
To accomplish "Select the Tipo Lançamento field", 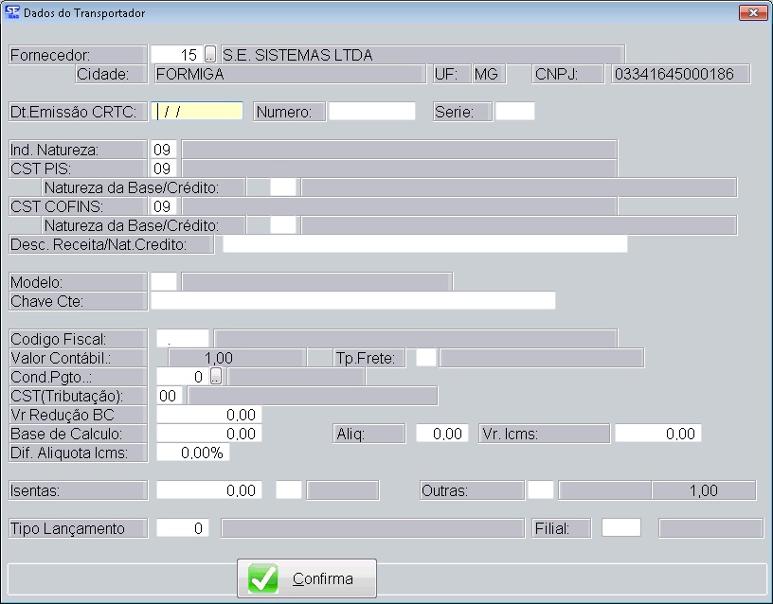I will point(182,528).
